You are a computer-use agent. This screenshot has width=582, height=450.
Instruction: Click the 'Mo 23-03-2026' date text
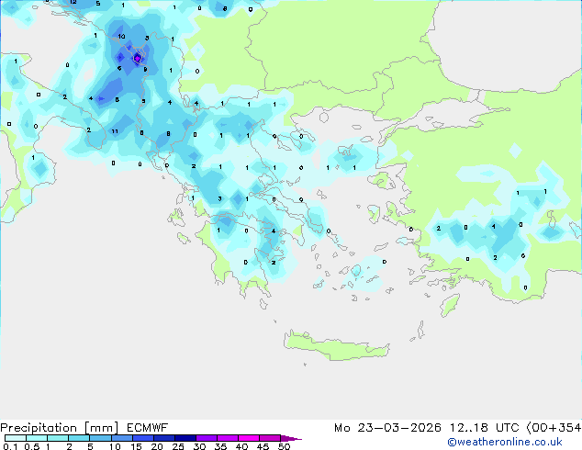[387, 428]
